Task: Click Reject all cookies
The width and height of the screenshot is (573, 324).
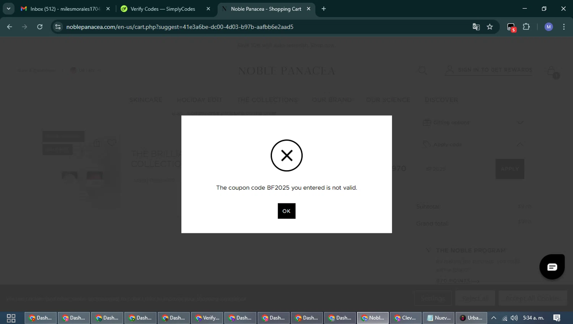Action: pyautogui.click(x=475, y=298)
